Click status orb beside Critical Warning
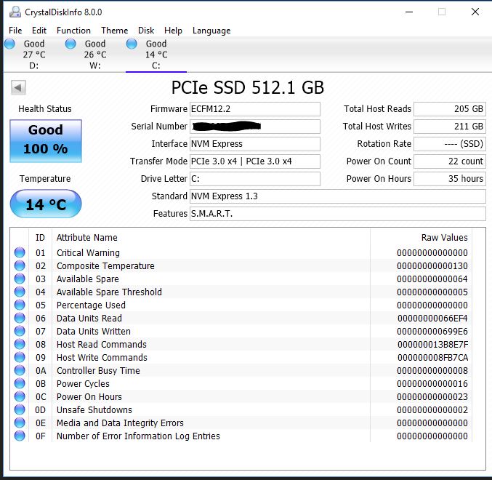The height and width of the screenshot is (480, 492). 20,253
